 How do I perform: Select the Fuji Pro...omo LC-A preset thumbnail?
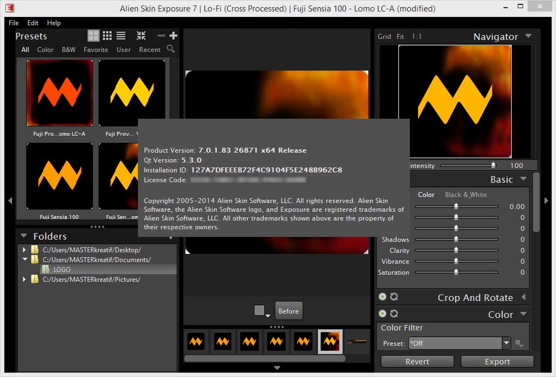click(x=60, y=93)
